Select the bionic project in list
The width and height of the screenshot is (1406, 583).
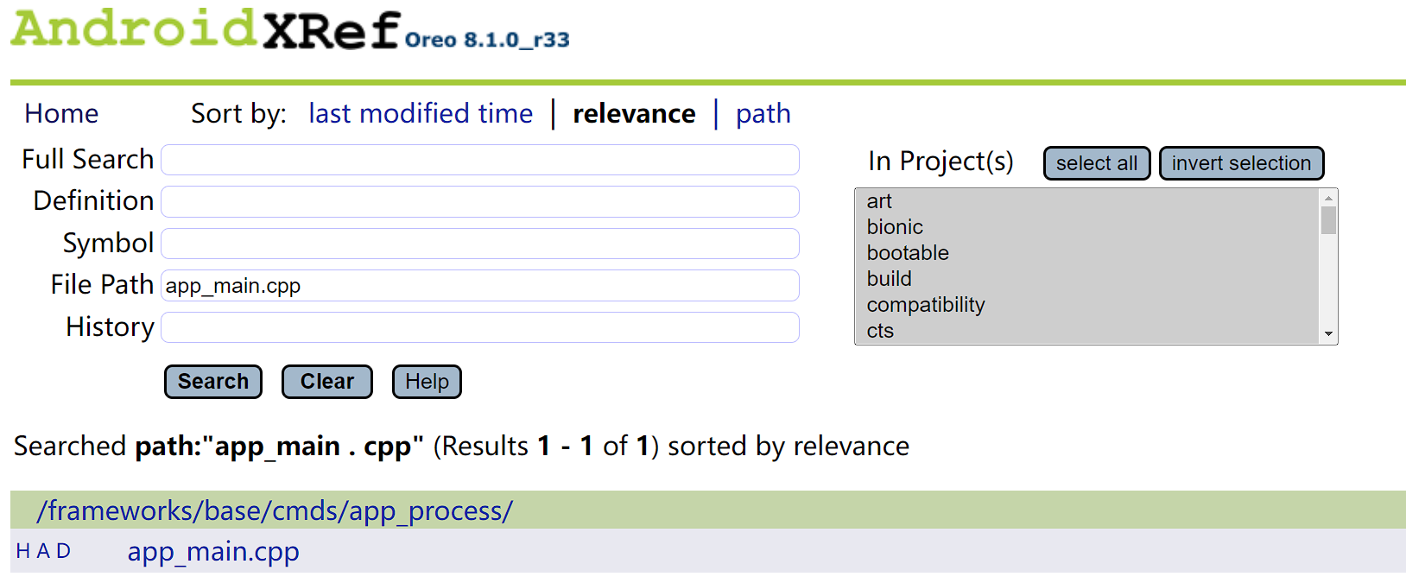pos(895,227)
